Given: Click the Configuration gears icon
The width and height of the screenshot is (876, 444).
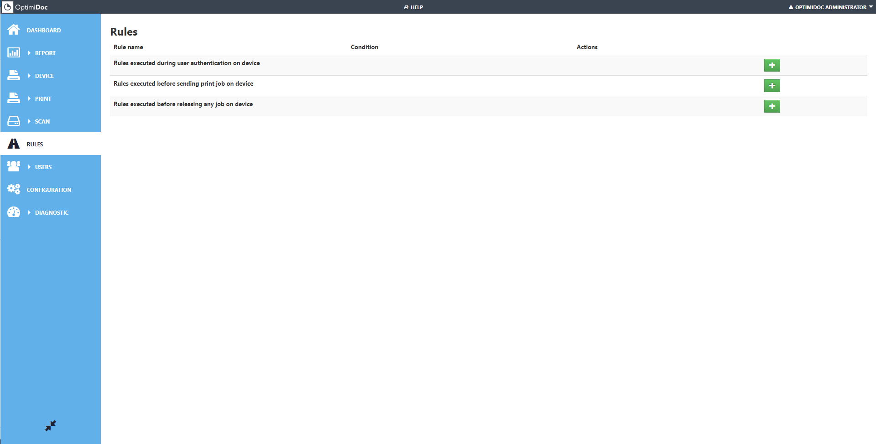Looking at the screenshot, I should click(14, 190).
